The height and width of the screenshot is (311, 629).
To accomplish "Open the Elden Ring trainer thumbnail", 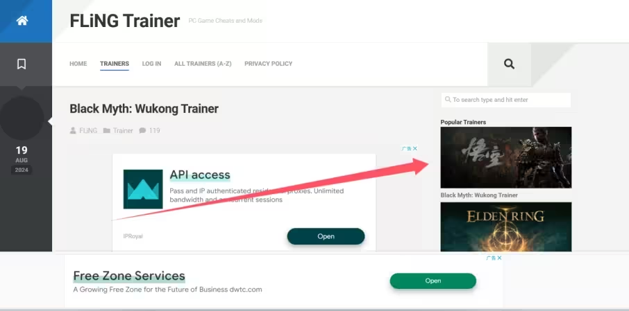I will (506, 226).
